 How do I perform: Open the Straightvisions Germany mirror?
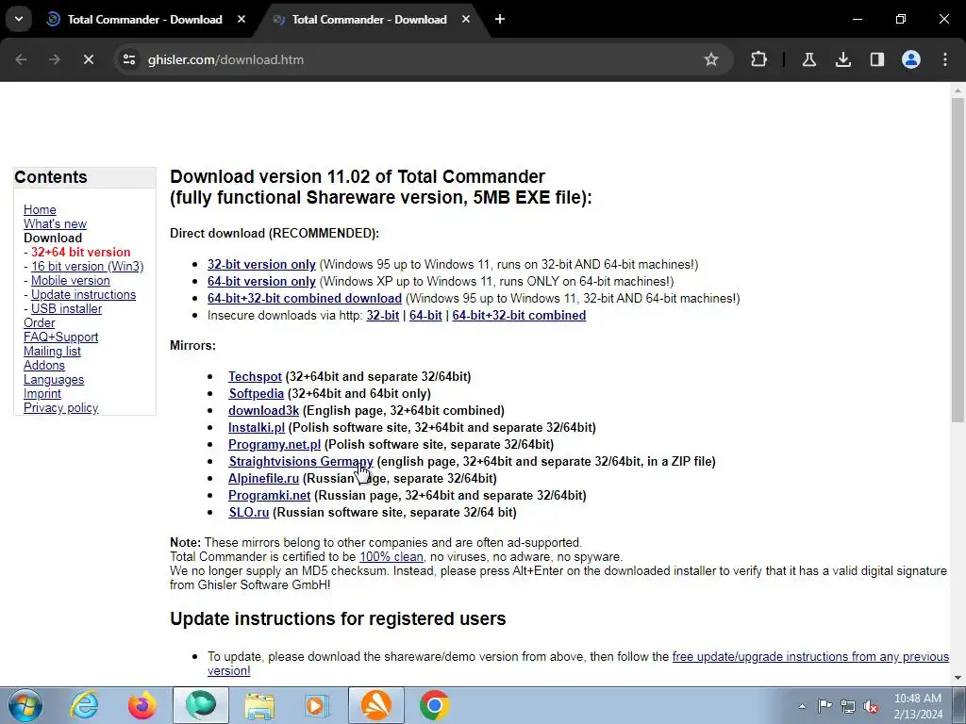301,461
